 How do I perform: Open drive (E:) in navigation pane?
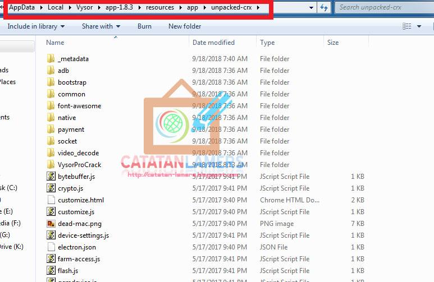pyautogui.click(x=7, y=211)
